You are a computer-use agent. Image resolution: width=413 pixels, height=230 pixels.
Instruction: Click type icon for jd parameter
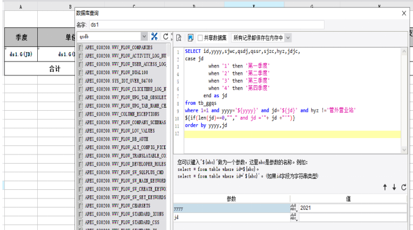pyautogui.click(x=293, y=217)
